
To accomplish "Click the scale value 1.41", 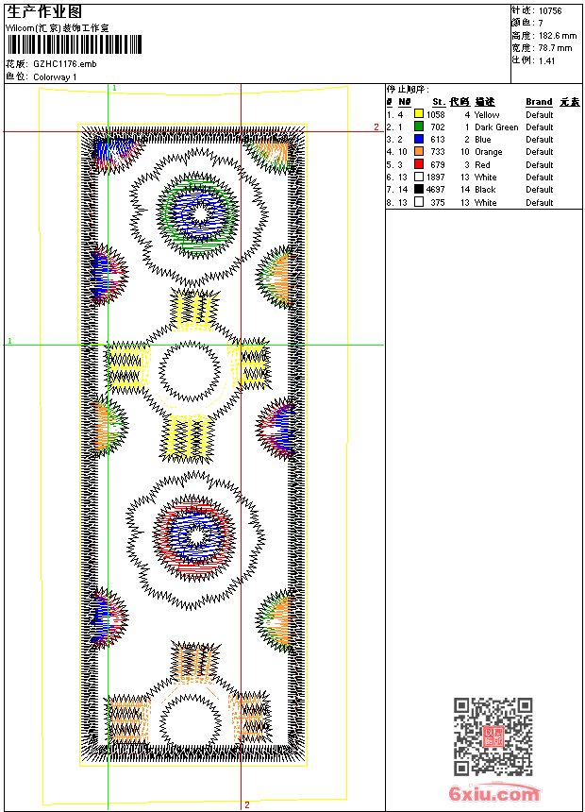I will [x=546, y=60].
